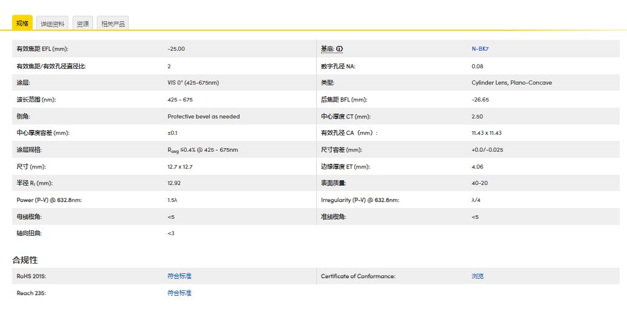This screenshot has height=315, width=627.
Task: Click 符合标准 link for Reach 235
Action: 179,293
